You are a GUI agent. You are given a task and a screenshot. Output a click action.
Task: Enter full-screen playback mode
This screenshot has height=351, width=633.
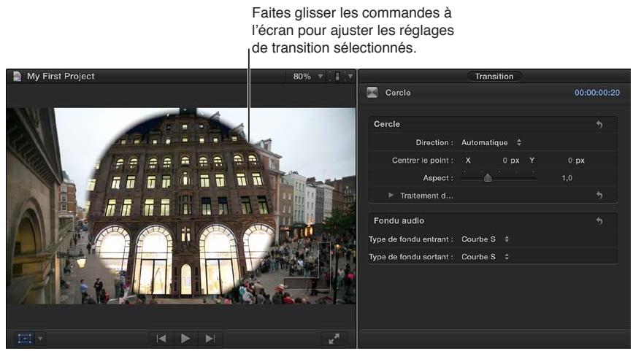pos(334,339)
